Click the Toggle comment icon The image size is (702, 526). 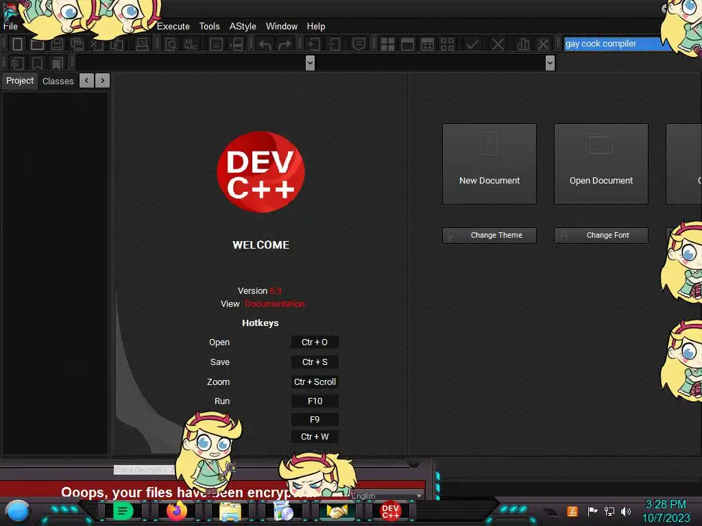click(x=359, y=45)
